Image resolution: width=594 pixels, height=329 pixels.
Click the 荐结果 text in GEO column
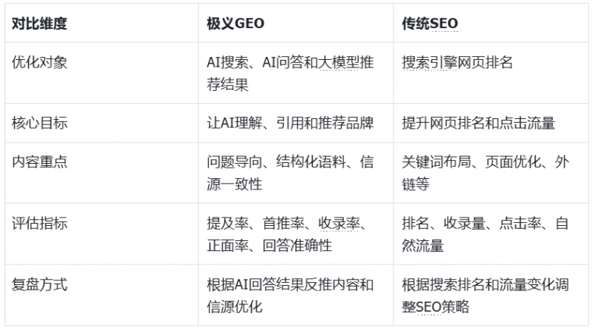pyautogui.click(x=227, y=85)
